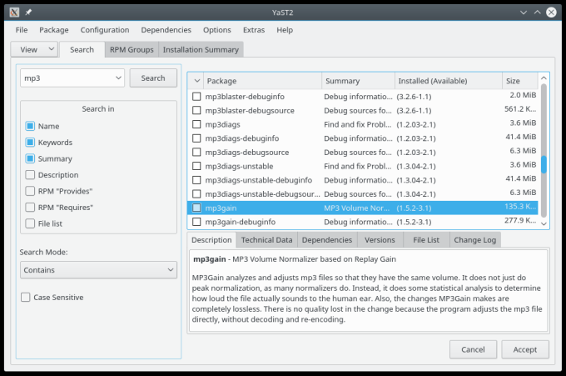
Task: Click the Search button
Action: [153, 78]
